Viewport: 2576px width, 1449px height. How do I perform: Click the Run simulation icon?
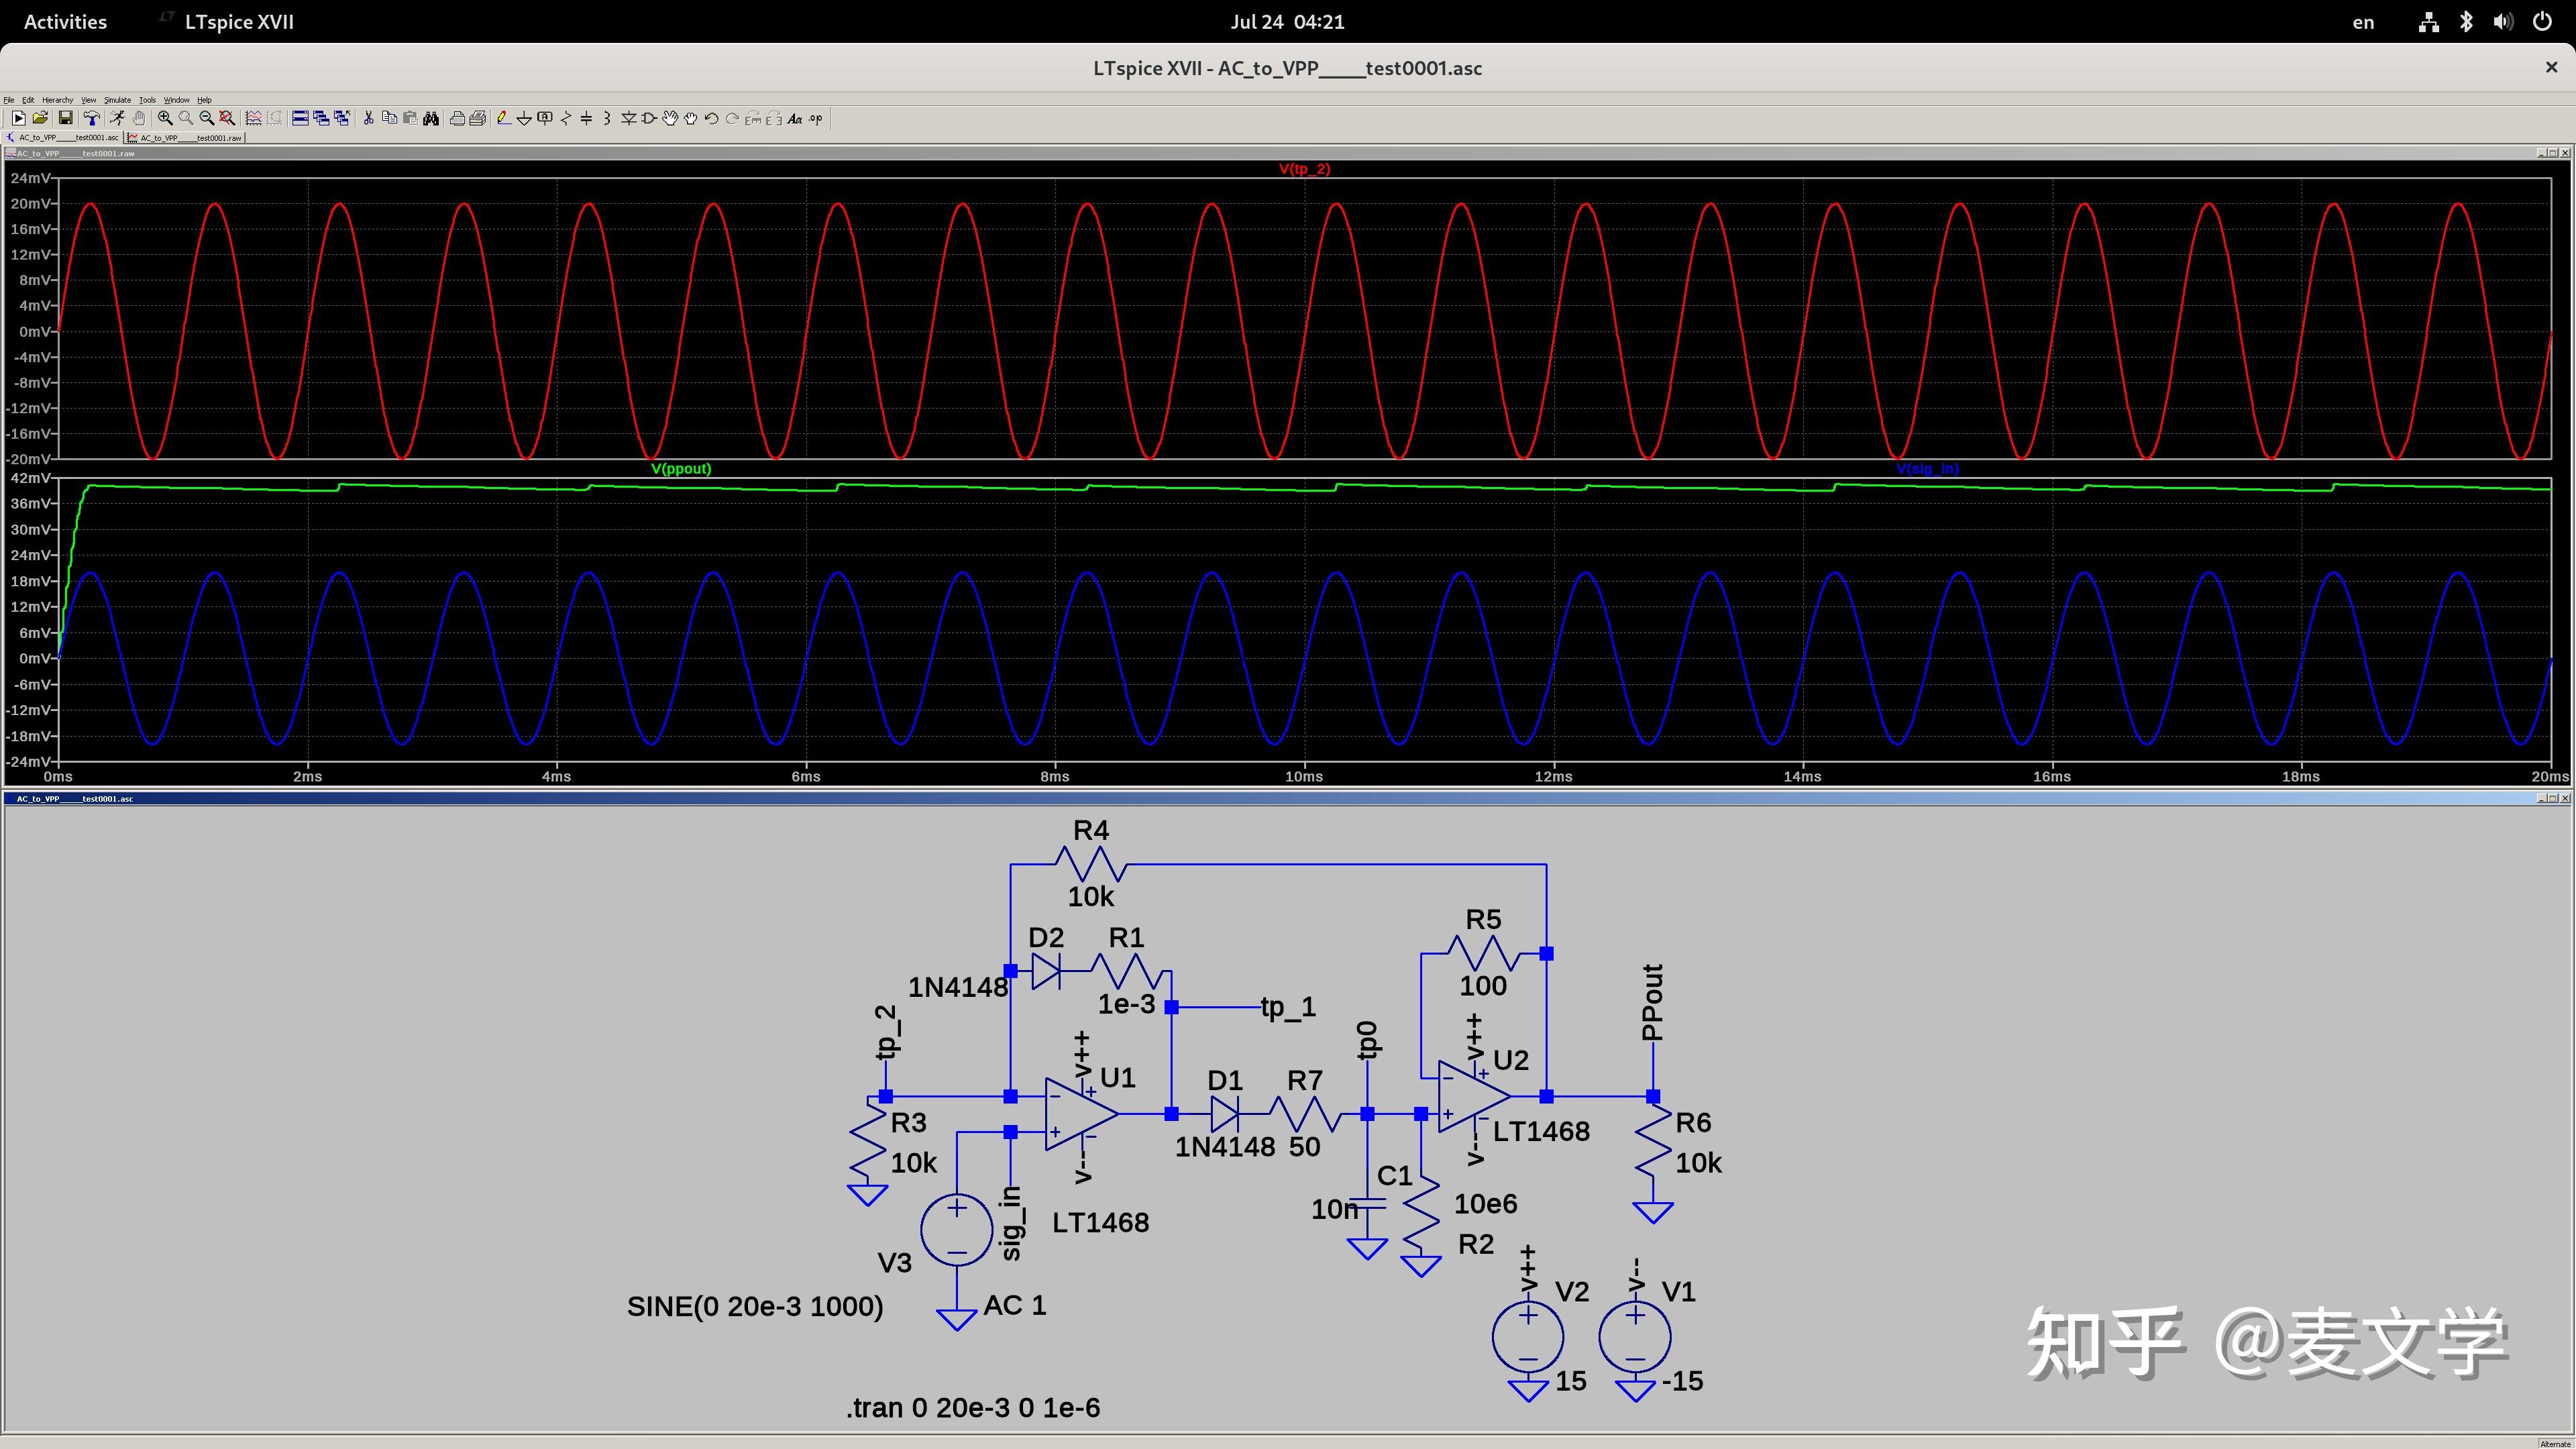point(116,118)
